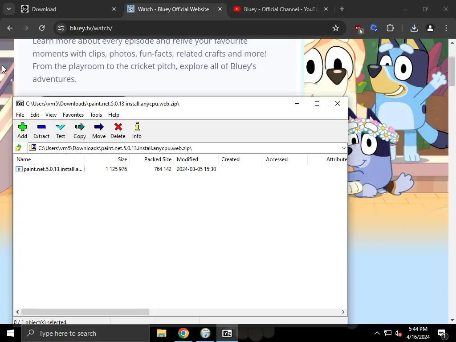
Task: Open Chrome three-dot menu
Action: [x=446, y=28]
